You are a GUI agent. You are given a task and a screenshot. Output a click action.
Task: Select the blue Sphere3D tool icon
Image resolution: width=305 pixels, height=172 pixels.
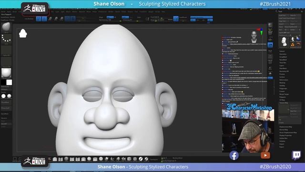(298, 39)
